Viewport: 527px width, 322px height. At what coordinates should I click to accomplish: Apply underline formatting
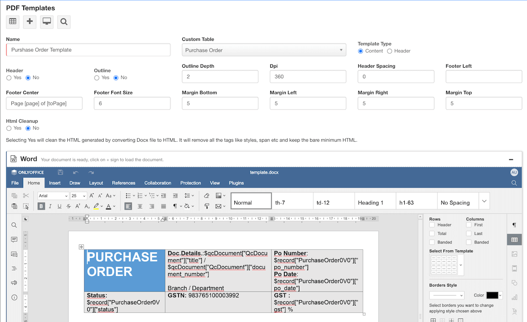click(60, 206)
